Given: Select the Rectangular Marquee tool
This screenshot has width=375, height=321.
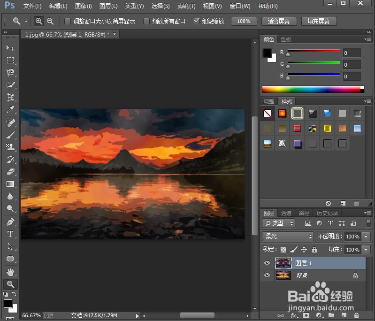Looking at the screenshot, I should pos(10,60).
